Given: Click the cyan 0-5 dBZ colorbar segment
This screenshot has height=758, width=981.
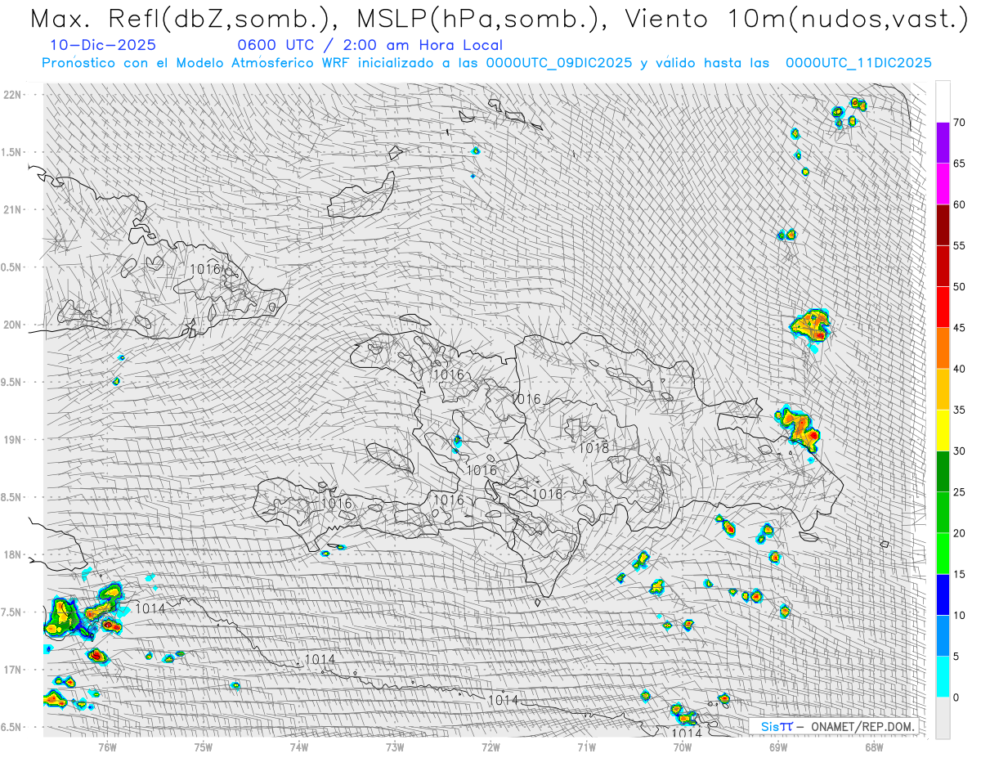Looking at the screenshot, I should pos(943,677).
